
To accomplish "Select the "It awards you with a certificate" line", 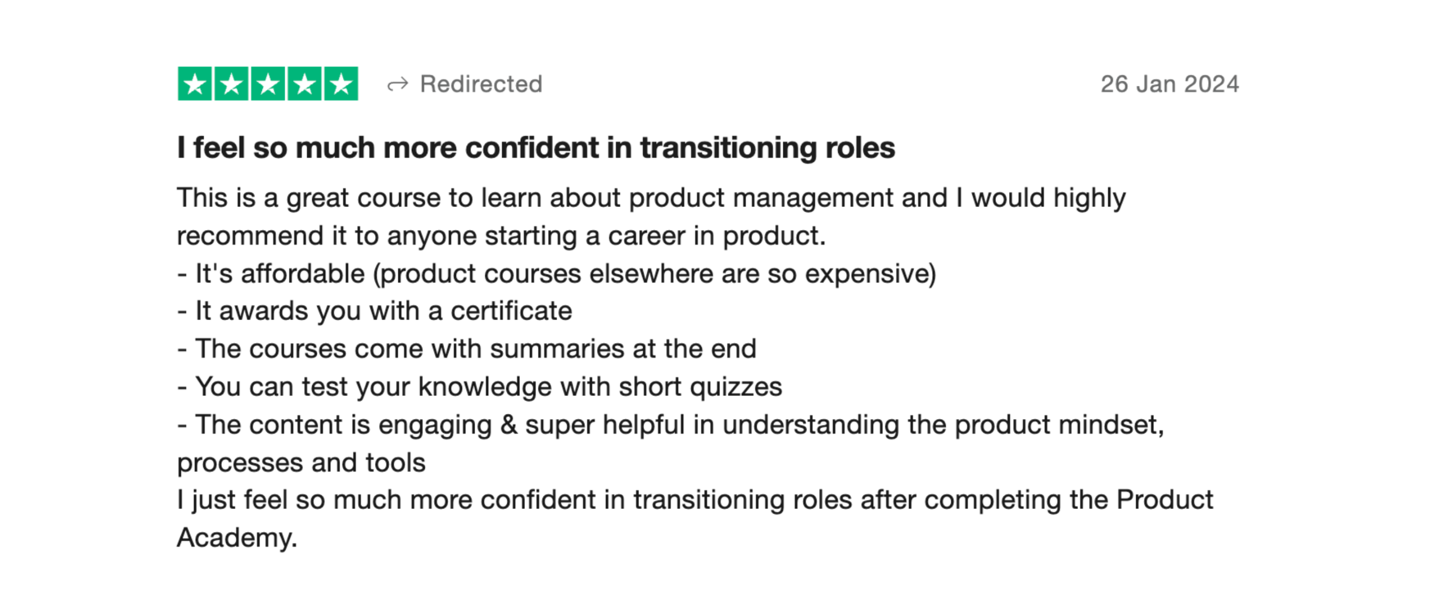I will point(374,311).
